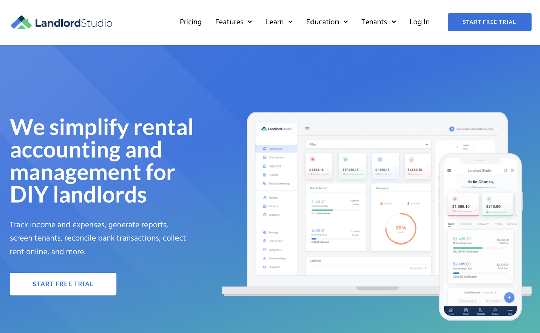Click the blue plus floating button on phone
This screenshot has width=540, height=333.
click(509, 298)
